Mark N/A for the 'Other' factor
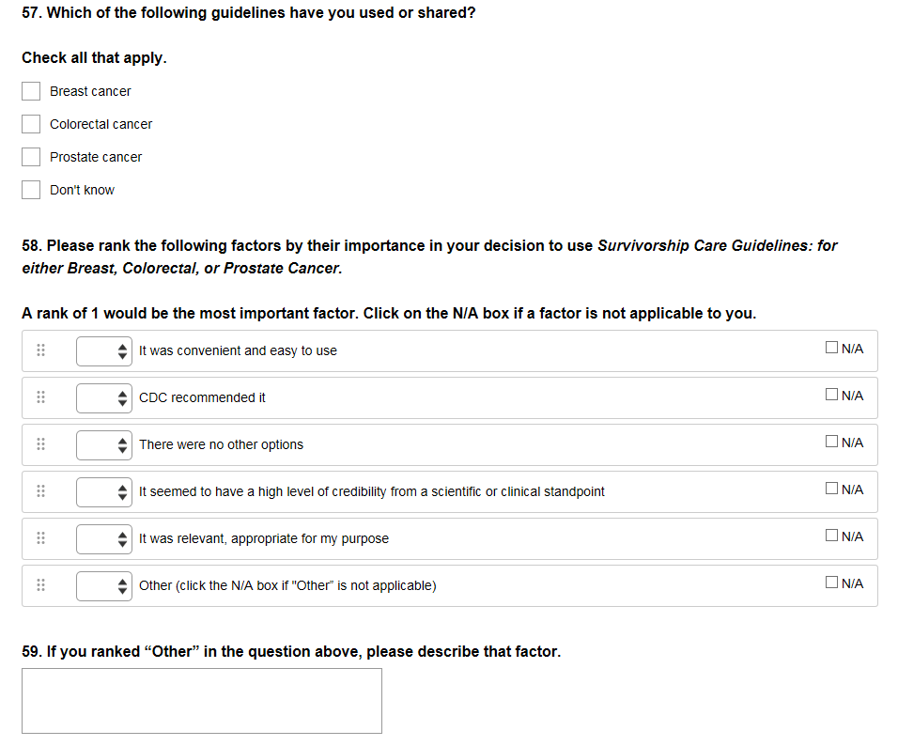Image resolution: width=898 pixels, height=746 pixels. (x=831, y=583)
